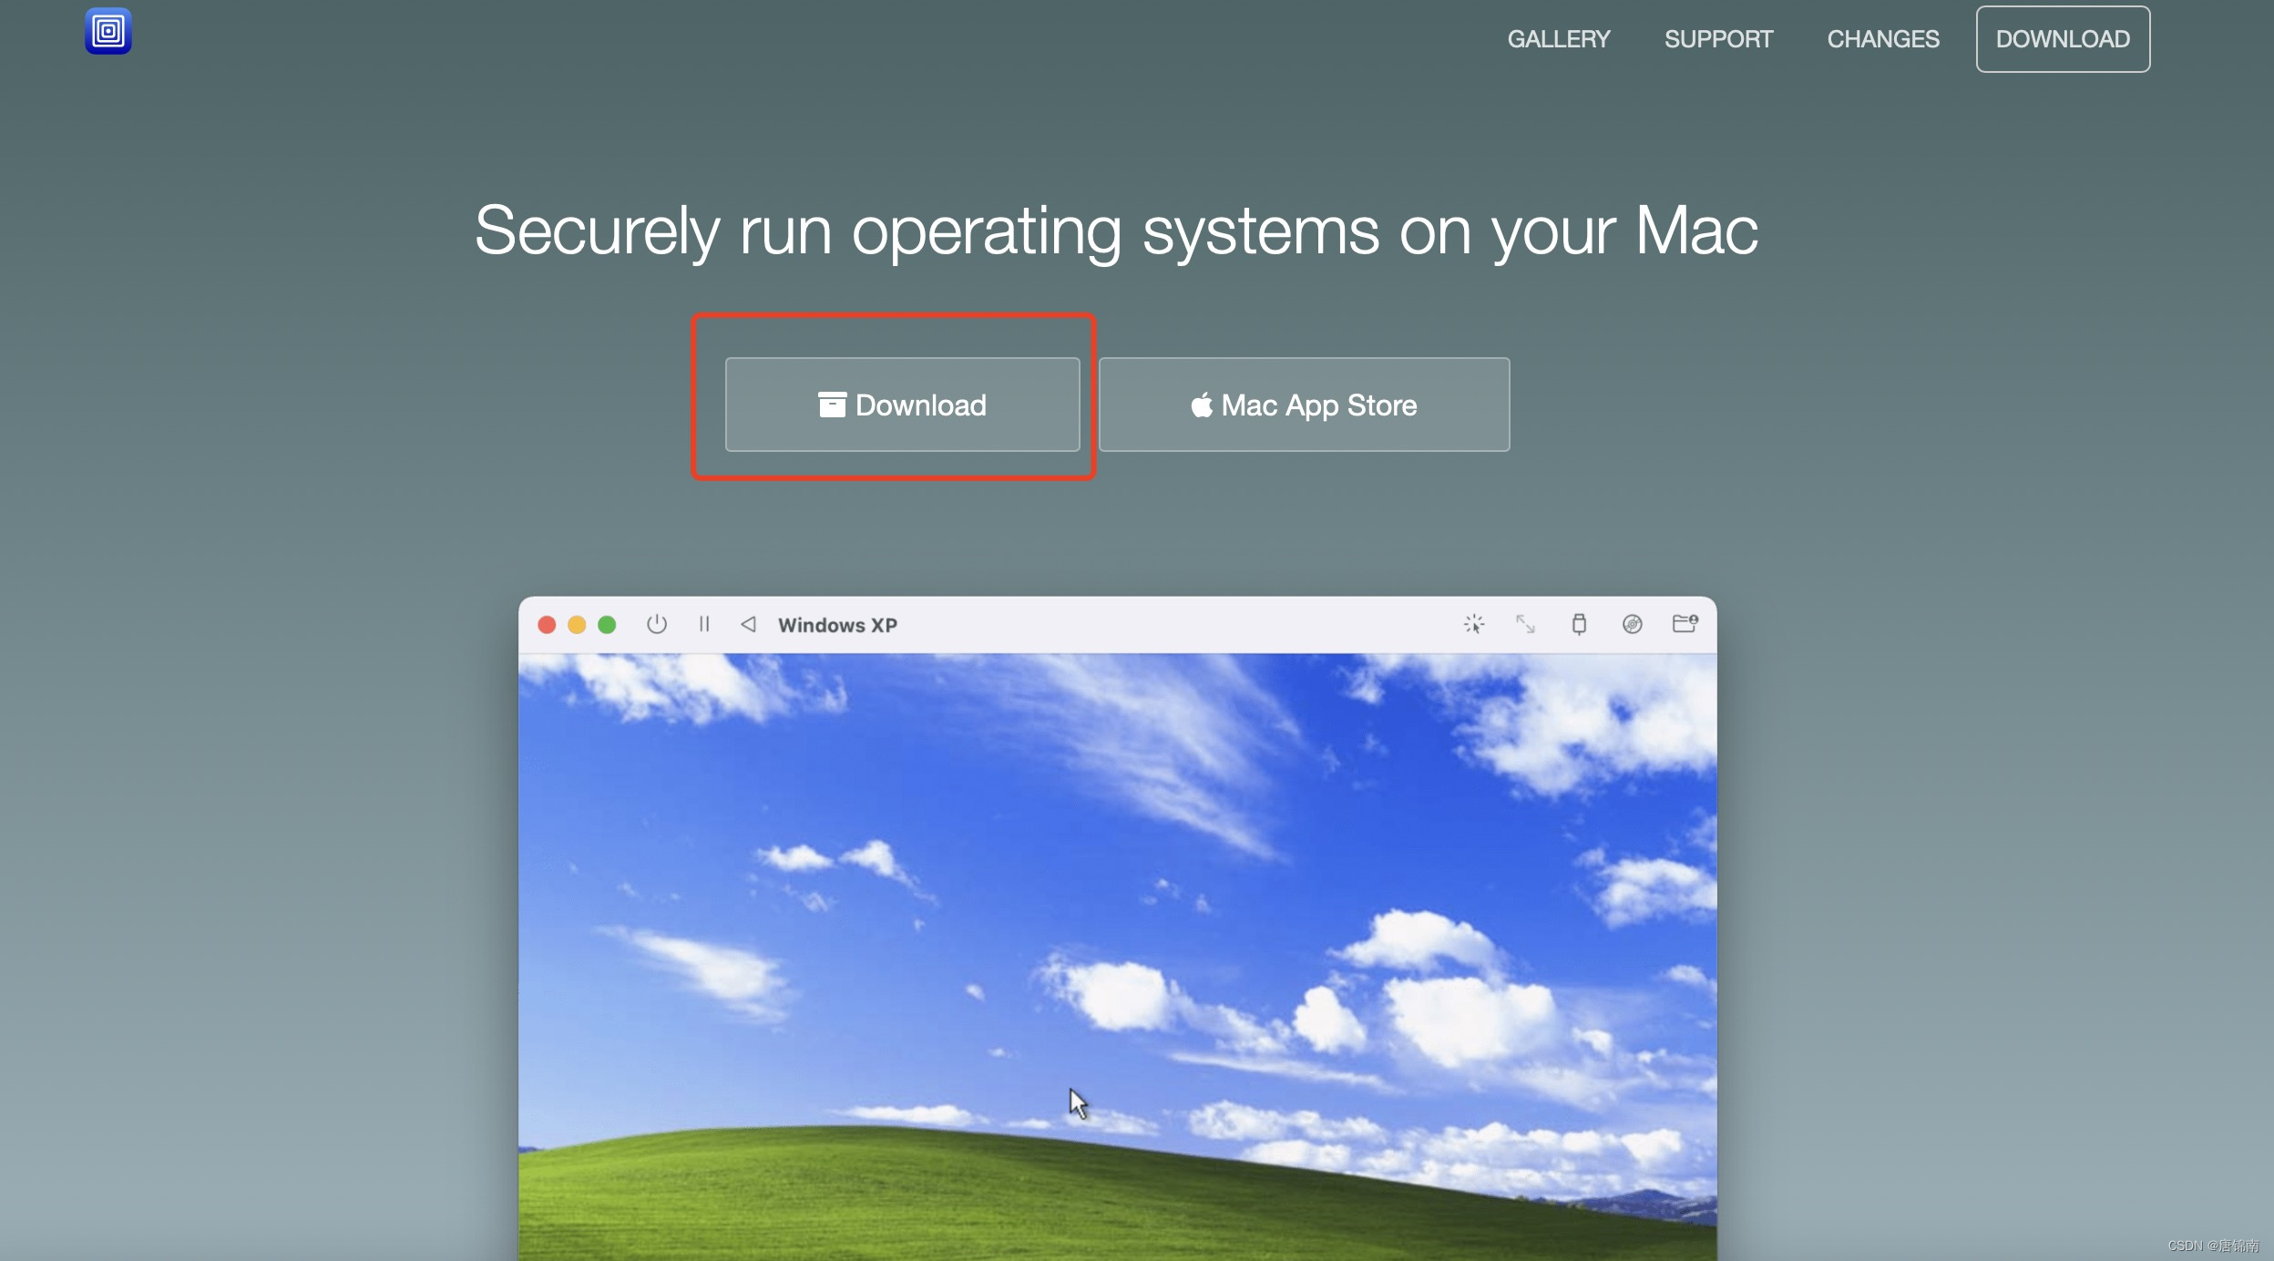The image size is (2274, 1261).
Task: Click the resize display arrows icon
Action: pyautogui.click(x=1525, y=624)
